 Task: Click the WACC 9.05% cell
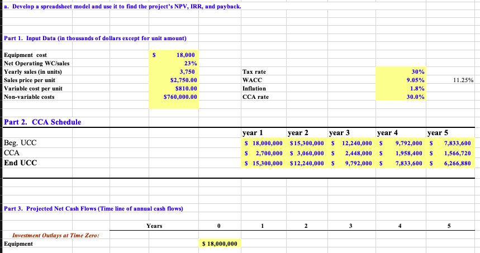(401, 80)
